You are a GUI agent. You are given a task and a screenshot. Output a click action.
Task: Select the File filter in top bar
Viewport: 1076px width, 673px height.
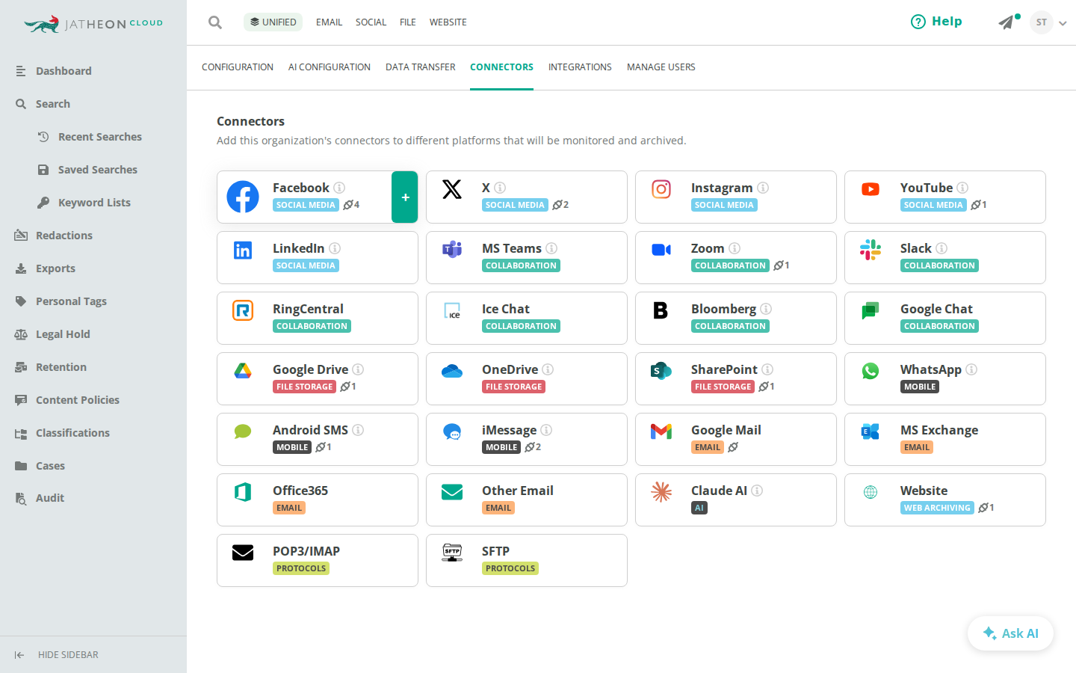pos(408,22)
